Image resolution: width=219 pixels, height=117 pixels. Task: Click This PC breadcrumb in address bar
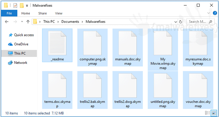point(49,22)
